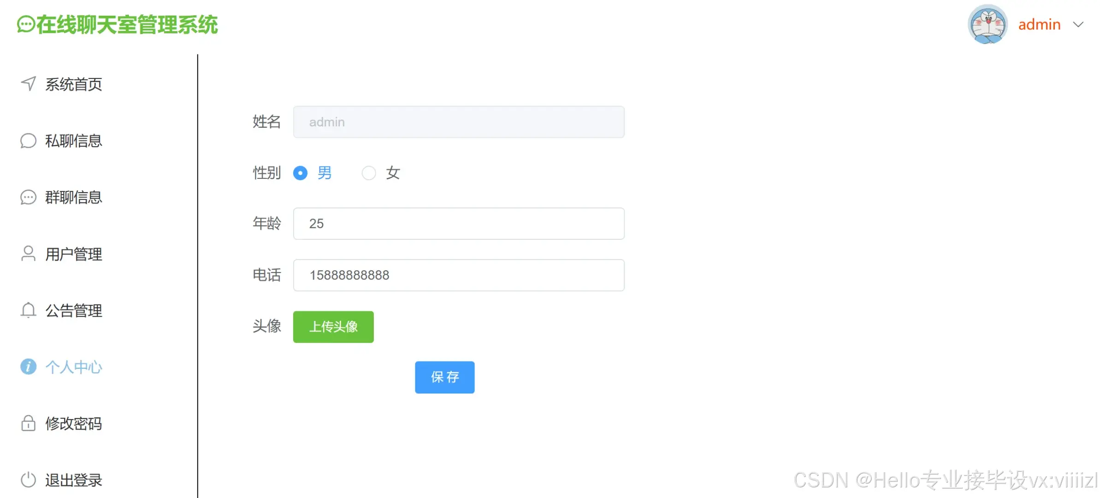Click the blue info icon beside 个人中心
This screenshot has width=1100, height=498.
click(x=28, y=367)
